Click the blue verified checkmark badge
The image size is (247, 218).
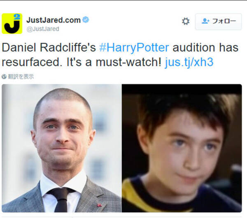tap(86, 20)
